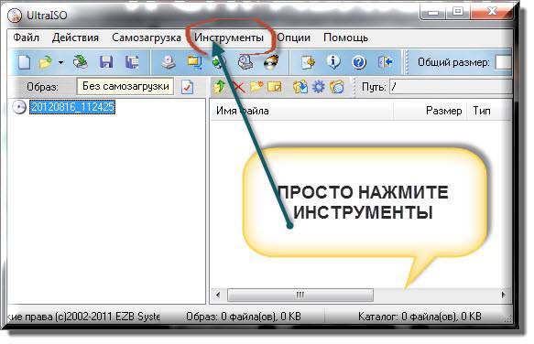The height and width of the screenshot is (344, 534).
Task: Open image properties with the gear icon
Action: [319, 87]
